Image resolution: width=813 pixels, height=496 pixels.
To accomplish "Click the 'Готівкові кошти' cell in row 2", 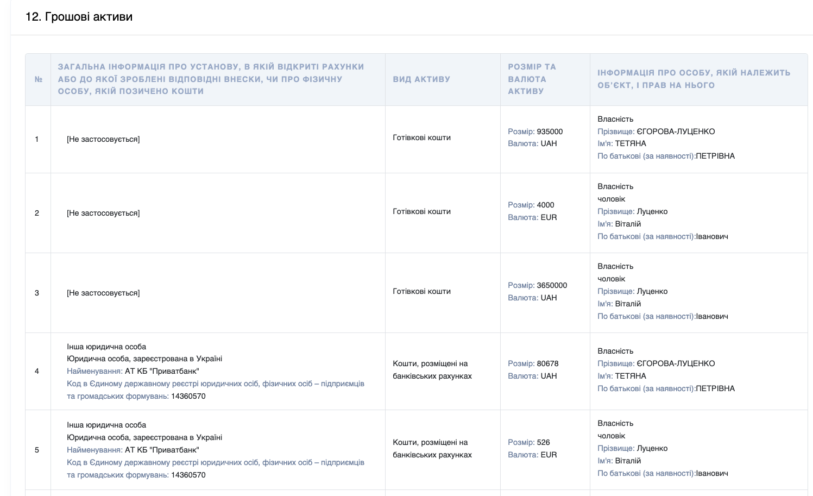I will click(422, 211).
